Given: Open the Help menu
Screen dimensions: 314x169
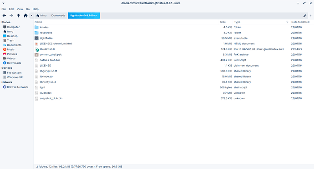Looking at the screenshot, I should click(35, 9).
